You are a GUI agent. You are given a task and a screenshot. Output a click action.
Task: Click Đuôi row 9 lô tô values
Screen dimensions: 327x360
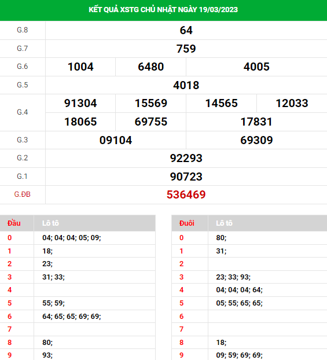(239, 355)
